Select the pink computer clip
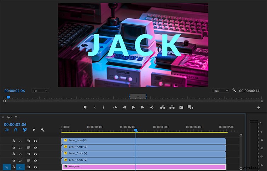This screenshot has height=171, width=267. pos(144,167)
